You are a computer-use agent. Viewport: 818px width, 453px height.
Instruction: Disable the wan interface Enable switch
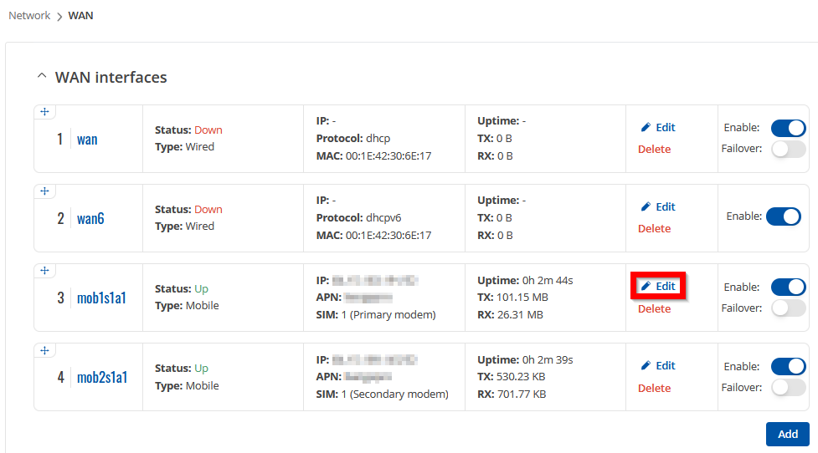pos(788,128)
